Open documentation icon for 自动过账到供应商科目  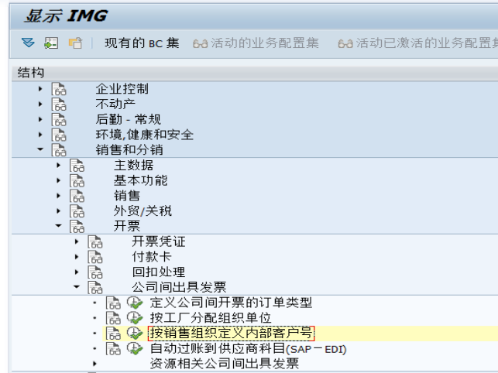click(113, 348)
